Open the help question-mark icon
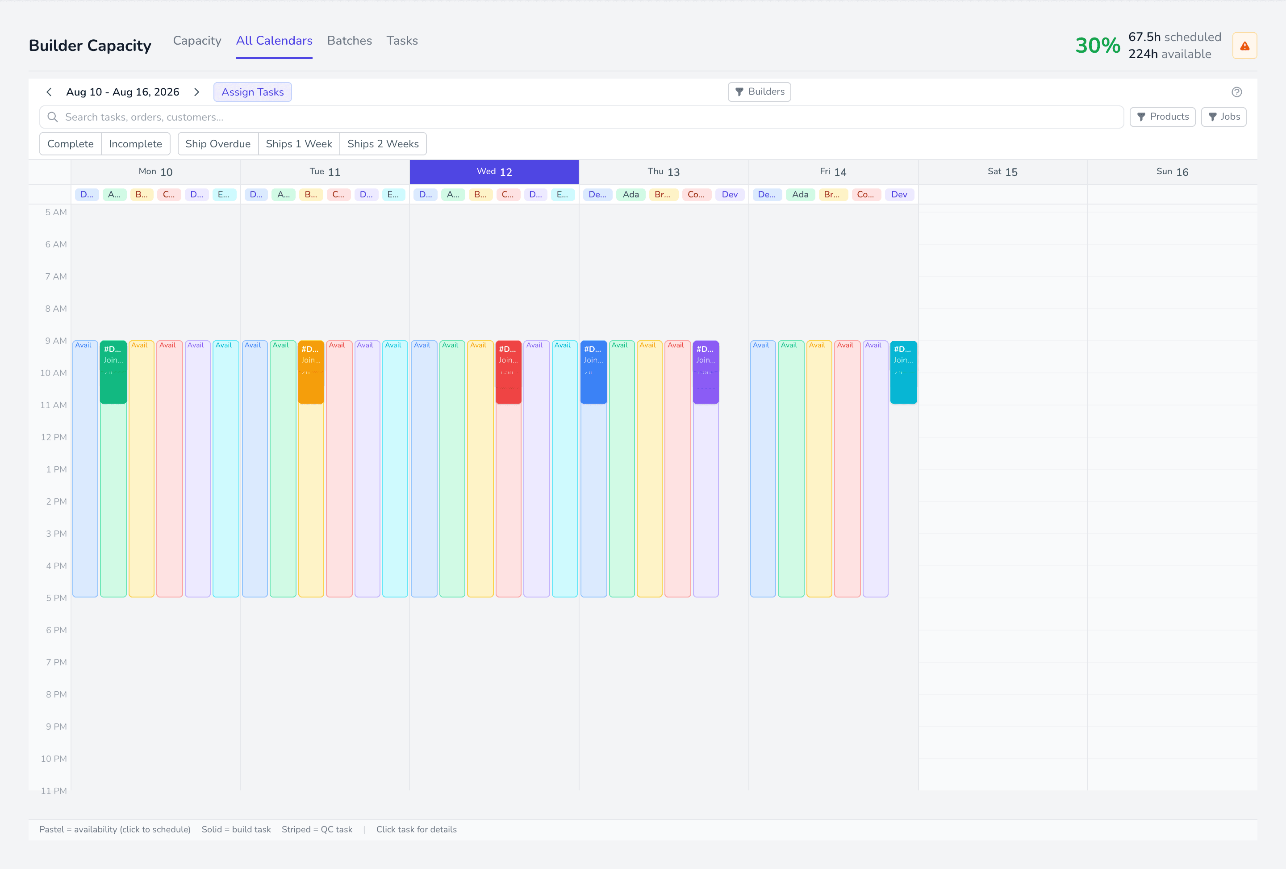The image size is (1286, 869). coord(1237,92)
